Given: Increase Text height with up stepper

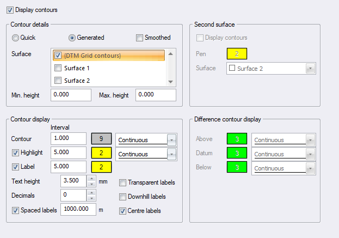Looking at the screenshot, I should point(91,178).
